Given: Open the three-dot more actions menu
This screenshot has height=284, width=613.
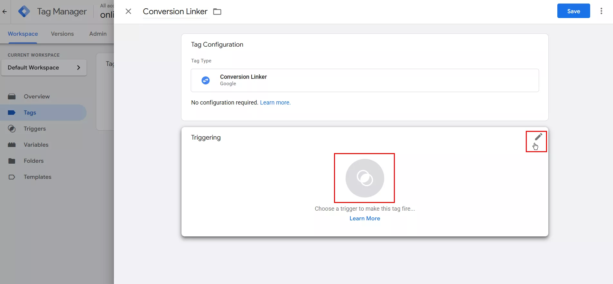Looking at the screenshot, I should 601,11.
